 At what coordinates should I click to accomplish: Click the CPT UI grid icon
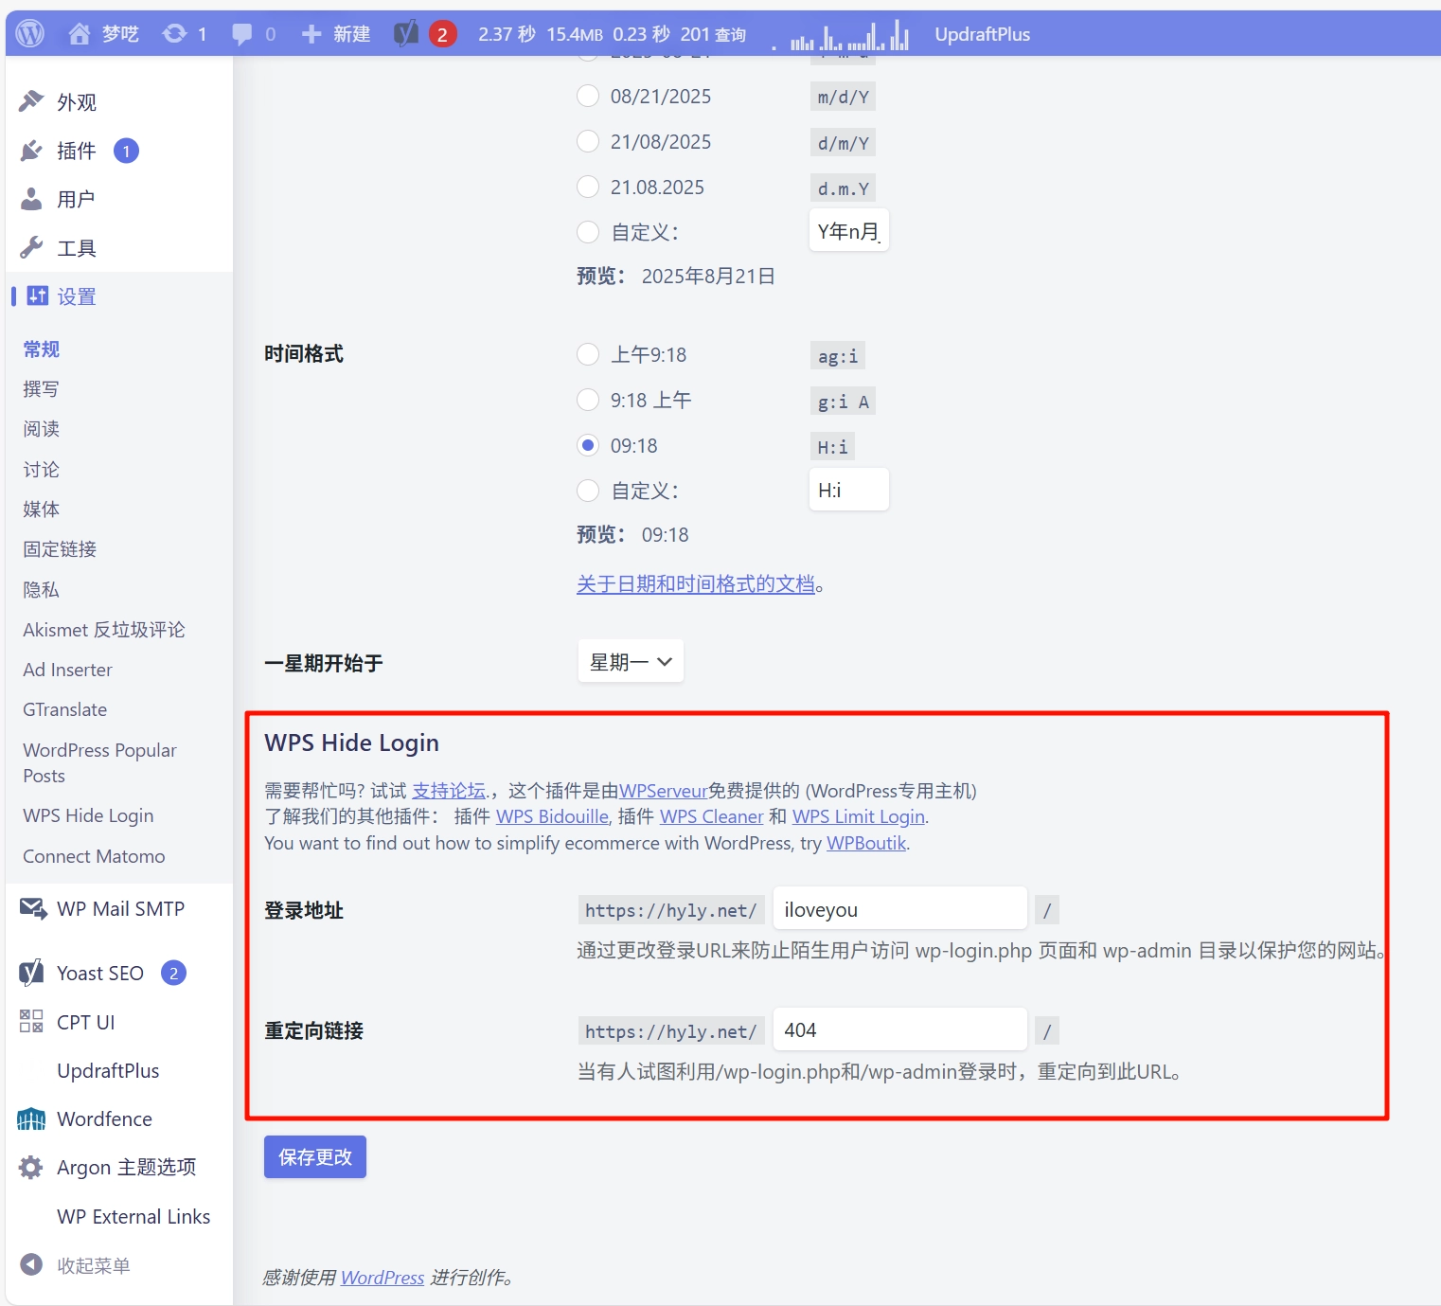point(31,1021)
